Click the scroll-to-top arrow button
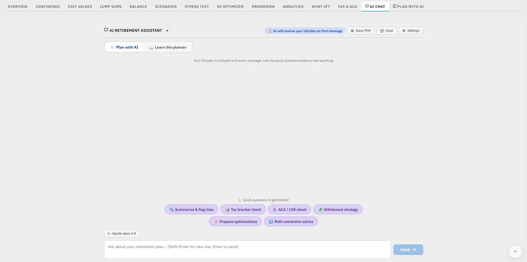Screen dimensions: 527x262 [515, 251]
